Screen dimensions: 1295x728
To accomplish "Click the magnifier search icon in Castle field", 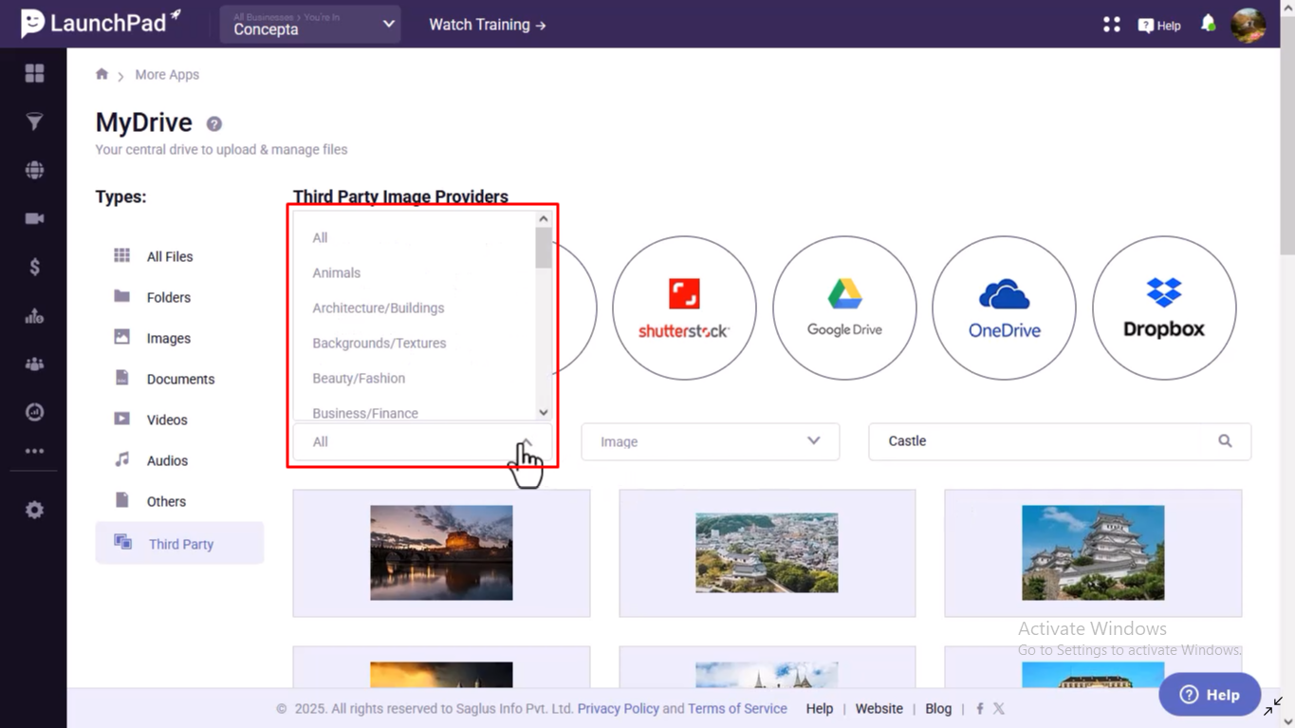I will click(1225, 441).
